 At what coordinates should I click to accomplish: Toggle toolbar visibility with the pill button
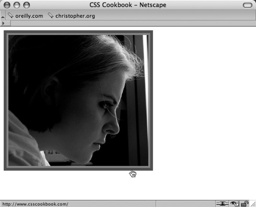[247, 5]
